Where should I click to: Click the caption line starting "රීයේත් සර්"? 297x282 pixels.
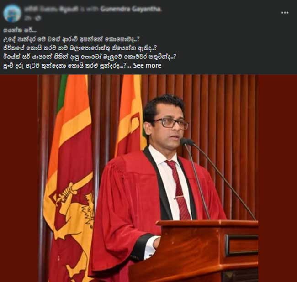point(90,57)
